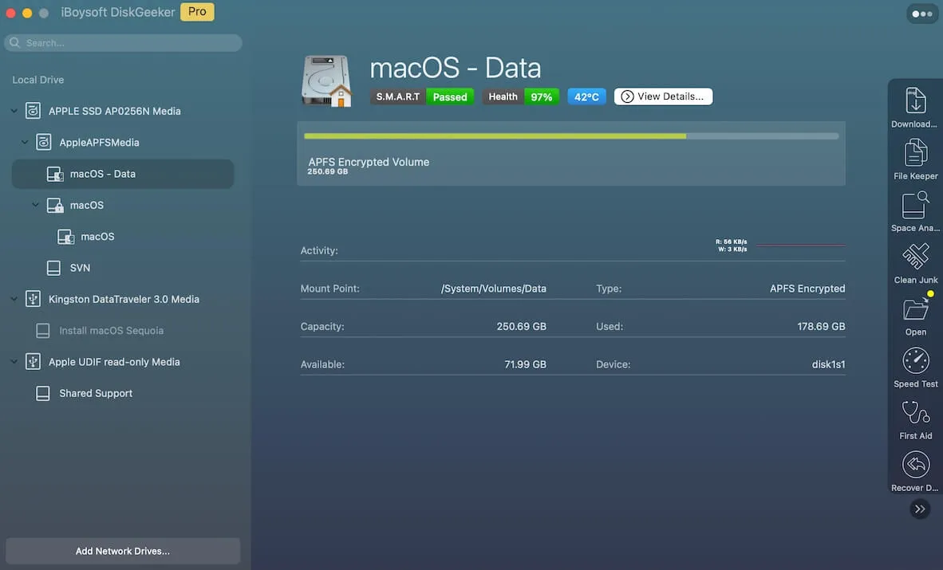Click the macOS - Data volume home disk icon
Screen dimensions: 943x570
pyautogui.click(x=326, y=81)
